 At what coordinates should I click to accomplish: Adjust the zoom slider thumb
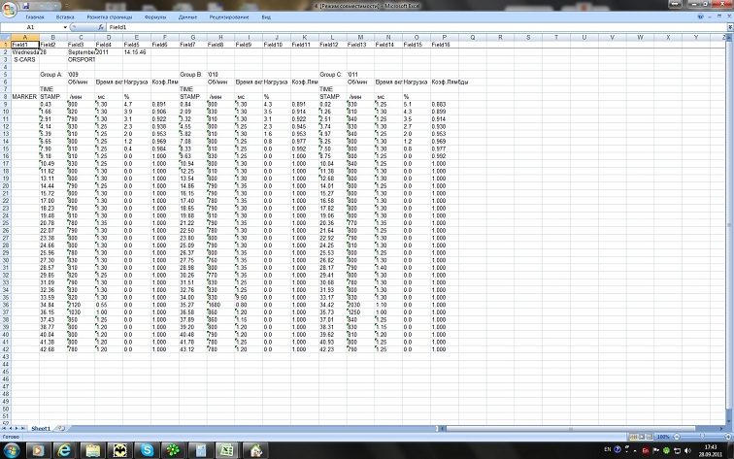[702, 437]
